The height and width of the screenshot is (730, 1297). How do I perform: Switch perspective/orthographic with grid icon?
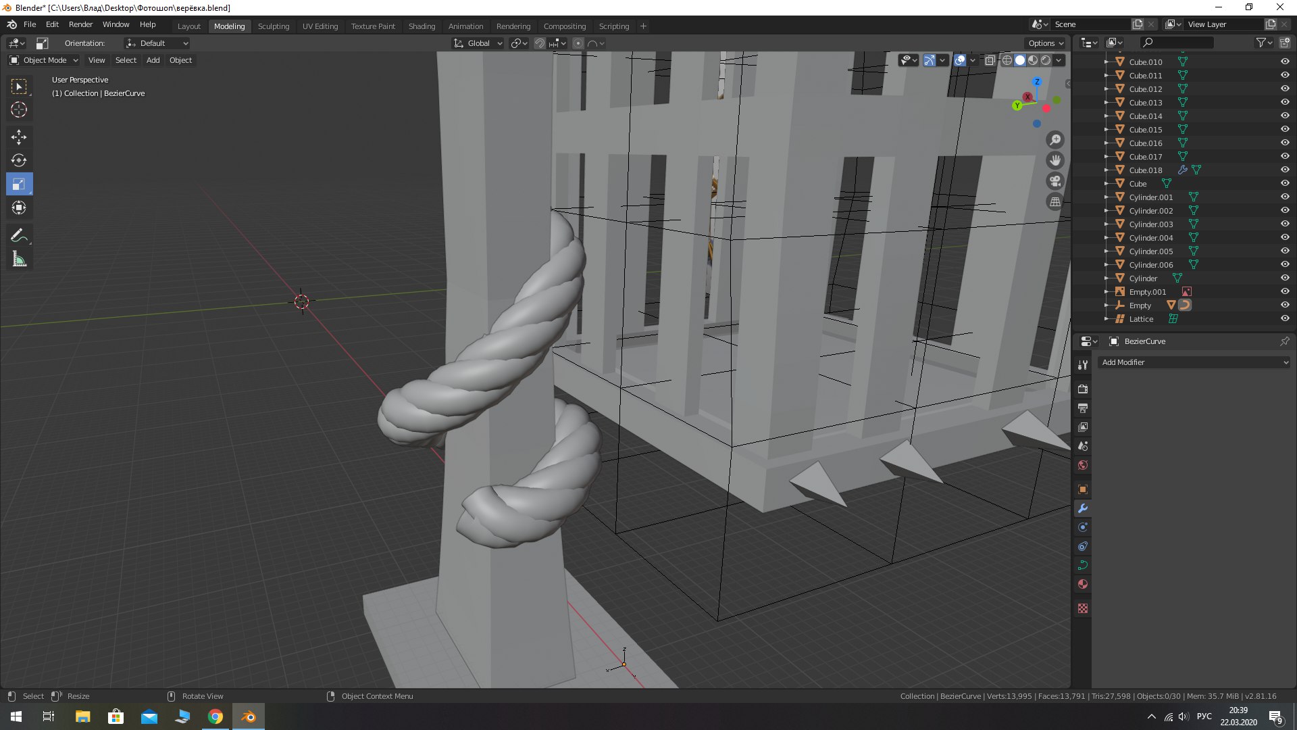tap(1054, 201)
